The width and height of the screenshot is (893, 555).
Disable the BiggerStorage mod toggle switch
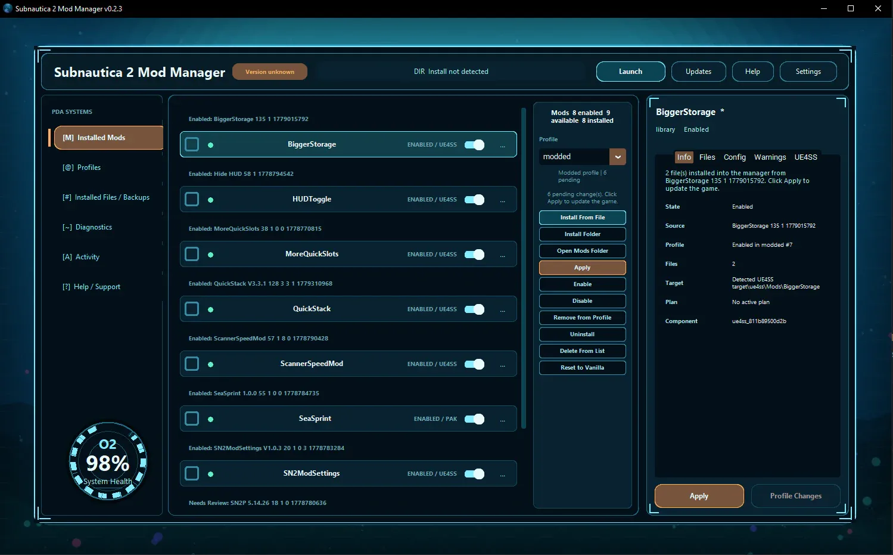[x=475, y=145]
